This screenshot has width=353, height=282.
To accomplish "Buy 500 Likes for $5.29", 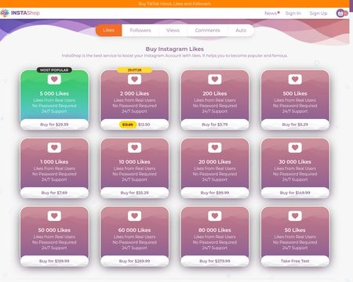I will click(295, 125).
